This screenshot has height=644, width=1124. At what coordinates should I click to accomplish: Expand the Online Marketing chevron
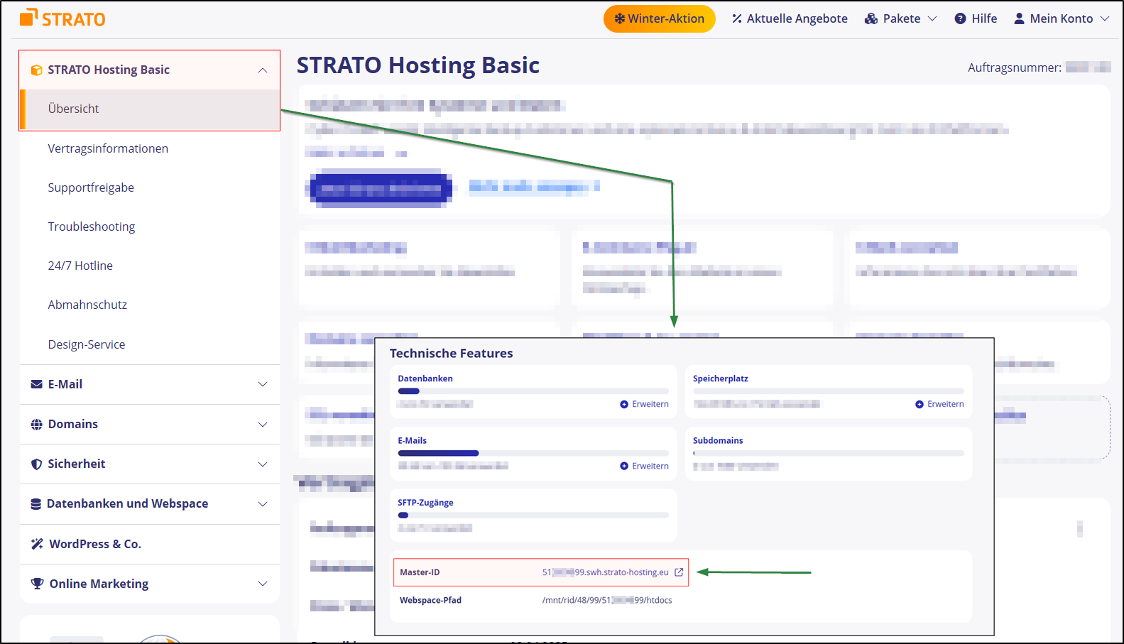point(262,584)
